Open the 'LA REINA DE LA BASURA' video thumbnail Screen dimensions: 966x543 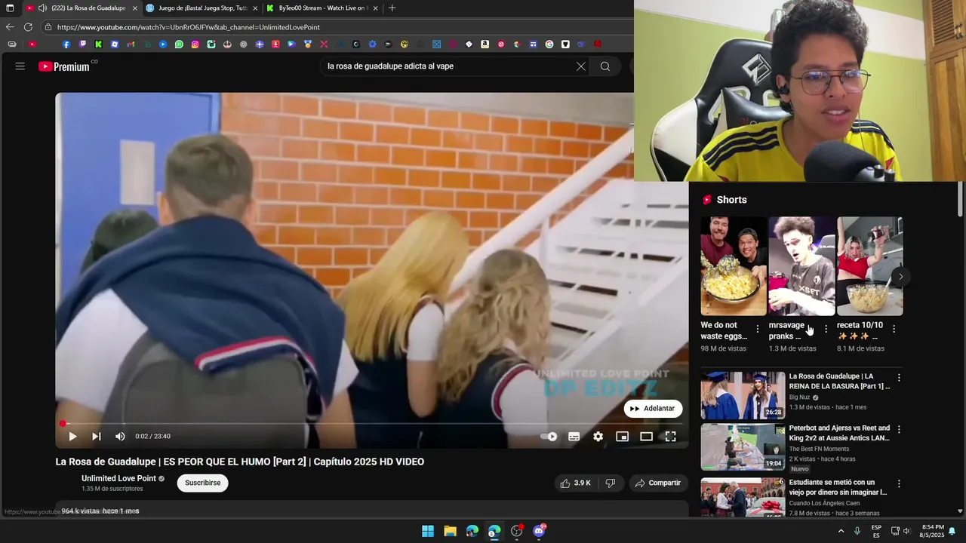[x=743, y=394]
